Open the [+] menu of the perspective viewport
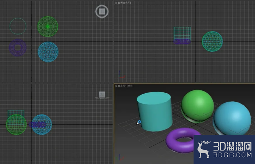The image size is (255, 164). click(116, 86)
